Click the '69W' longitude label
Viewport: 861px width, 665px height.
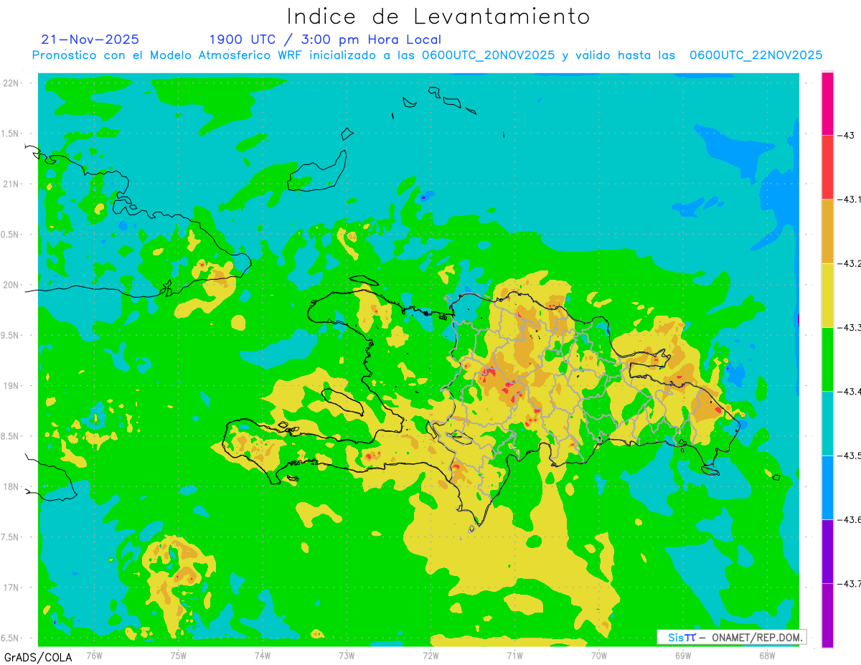point(683,655)
